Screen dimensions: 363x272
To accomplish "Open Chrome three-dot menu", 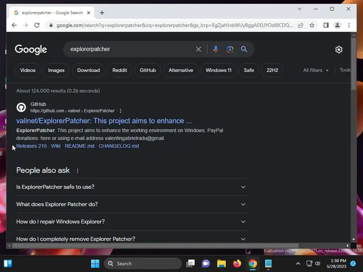I will 349,25.
